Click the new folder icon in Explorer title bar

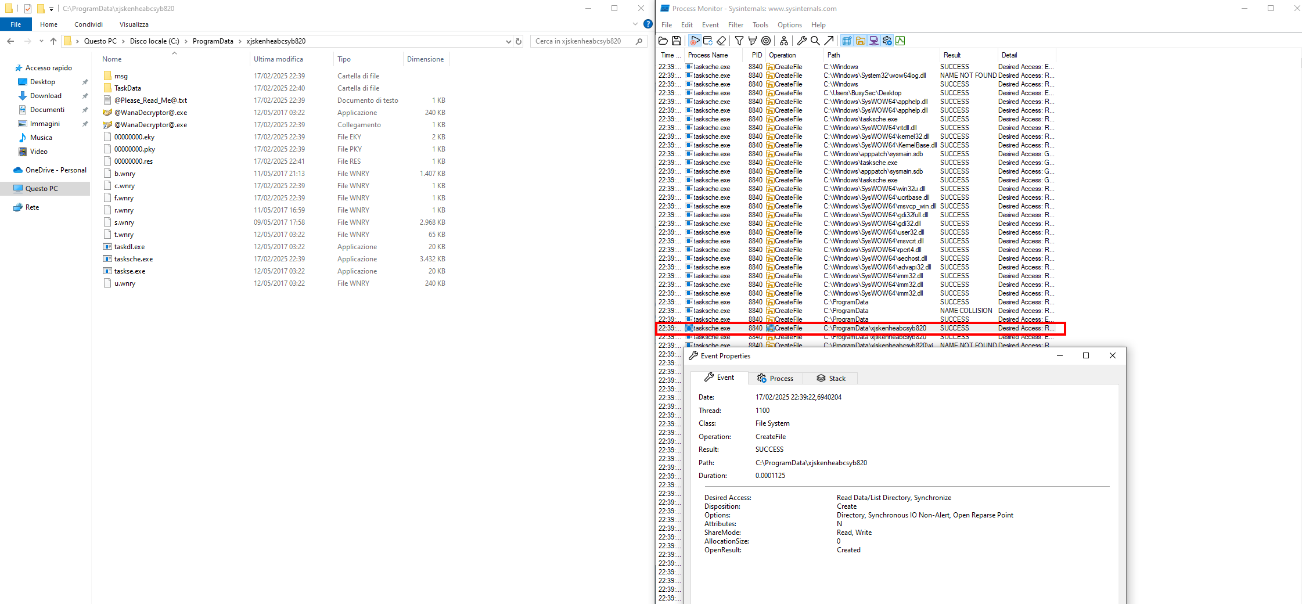pos(41,9)
